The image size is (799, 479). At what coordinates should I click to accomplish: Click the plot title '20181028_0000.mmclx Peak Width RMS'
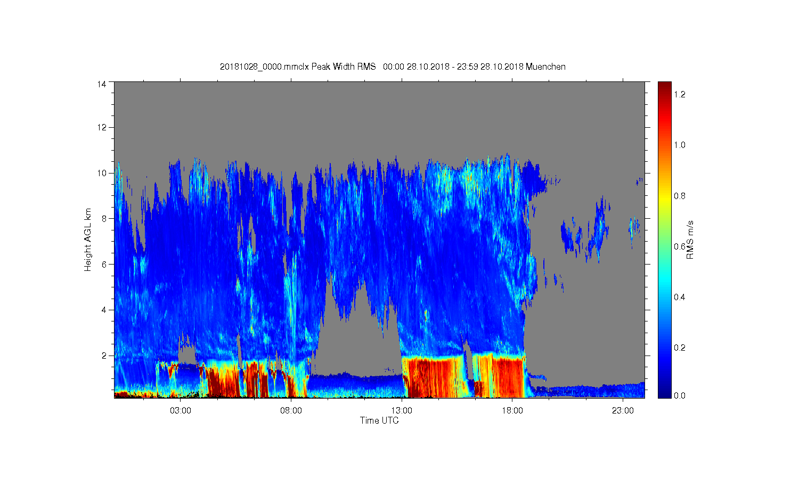click(x=298, y=67)
